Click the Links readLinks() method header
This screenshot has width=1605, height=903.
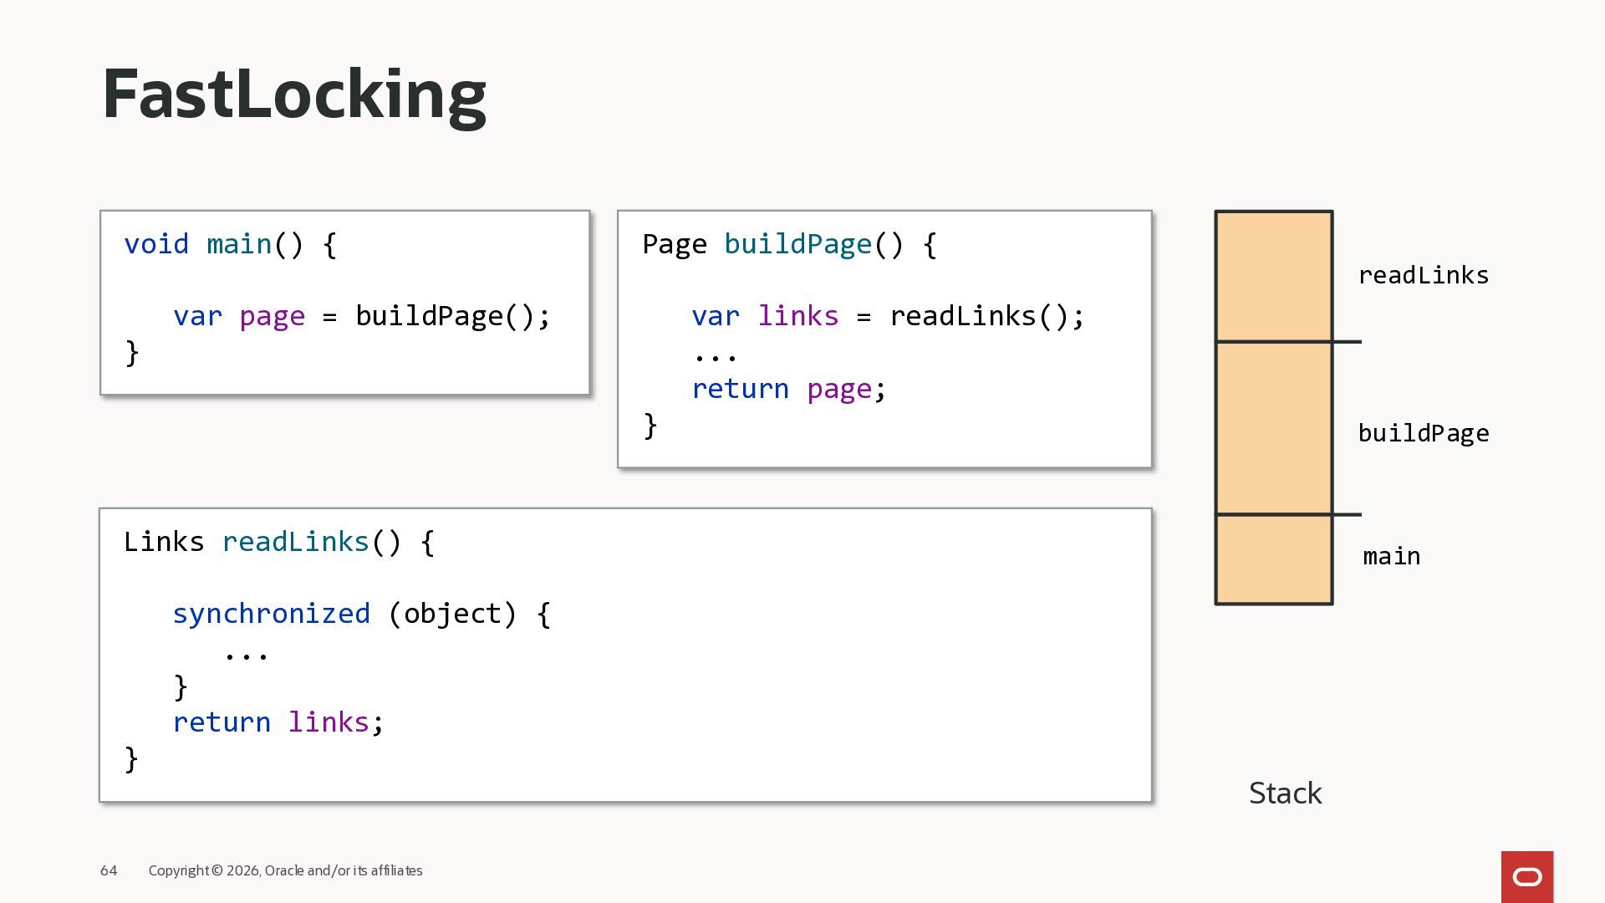coord(278,542)
